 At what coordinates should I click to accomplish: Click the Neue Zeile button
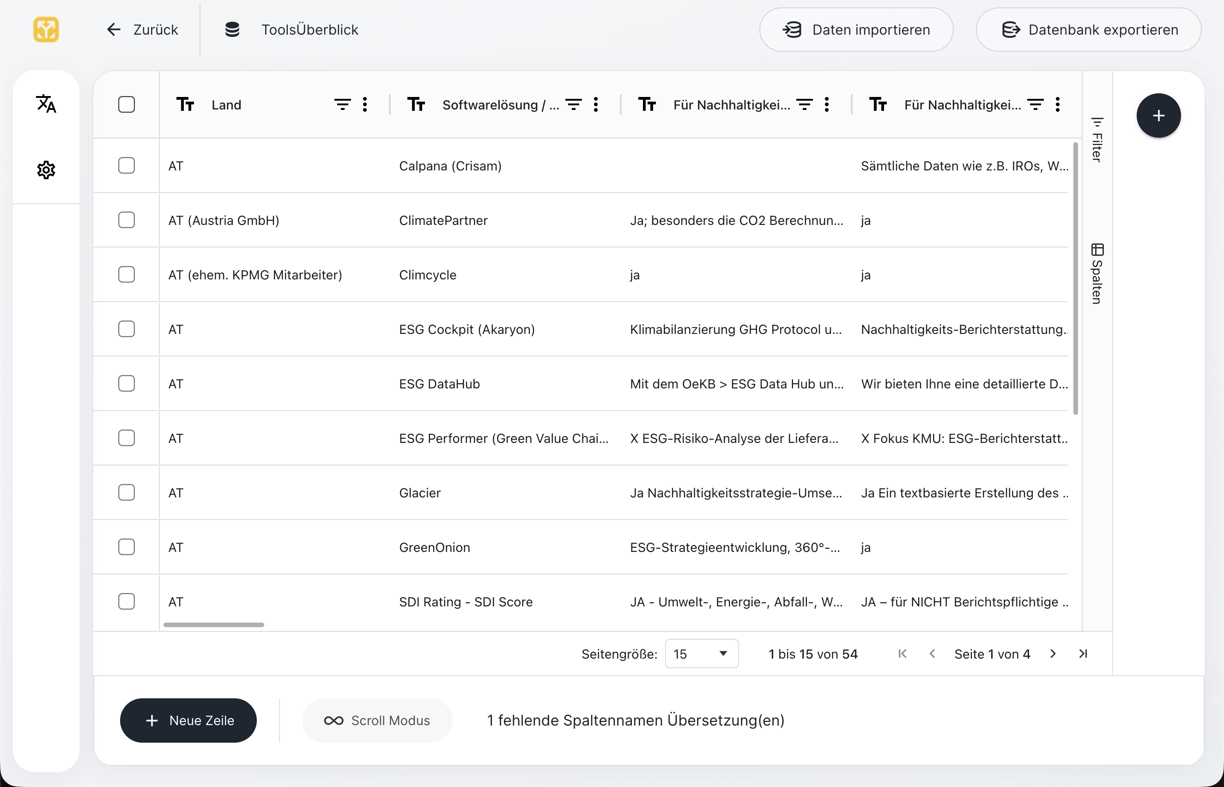(x=188, y=720)
